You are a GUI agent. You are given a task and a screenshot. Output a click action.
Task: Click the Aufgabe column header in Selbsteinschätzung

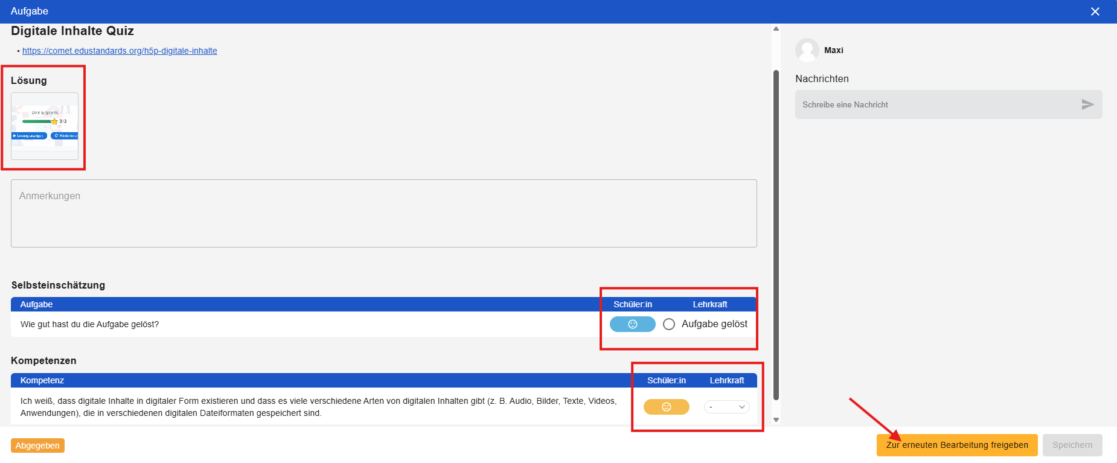(x=36, y=304)
